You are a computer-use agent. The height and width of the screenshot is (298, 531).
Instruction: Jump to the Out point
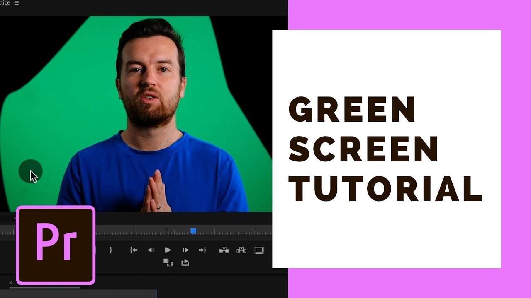202,250
